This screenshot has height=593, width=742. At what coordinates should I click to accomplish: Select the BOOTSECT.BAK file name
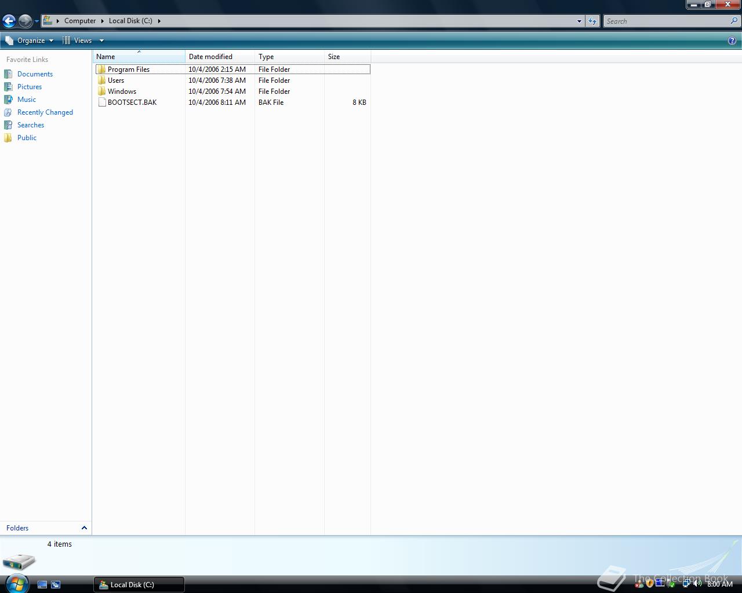pyautogui.click(x=132, y=103)
